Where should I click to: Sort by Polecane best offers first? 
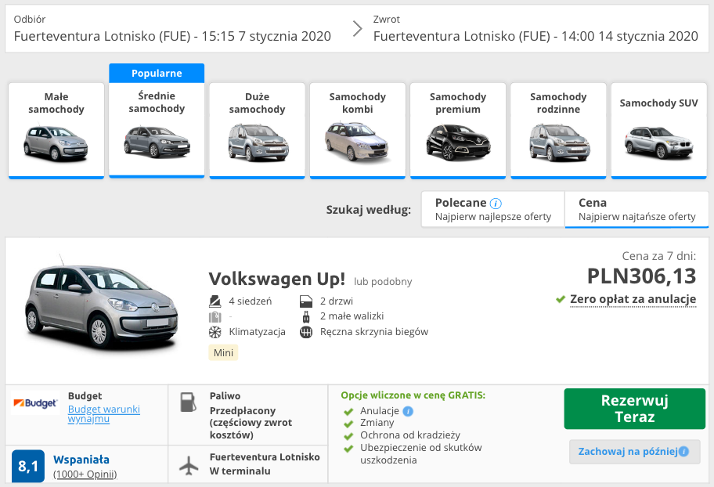point(493,209)
